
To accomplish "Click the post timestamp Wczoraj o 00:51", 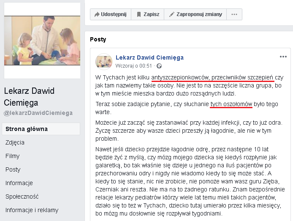I will [x=133, y=66].
